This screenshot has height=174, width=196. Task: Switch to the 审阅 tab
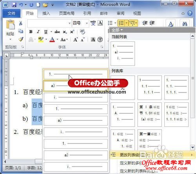pos(120,13)
